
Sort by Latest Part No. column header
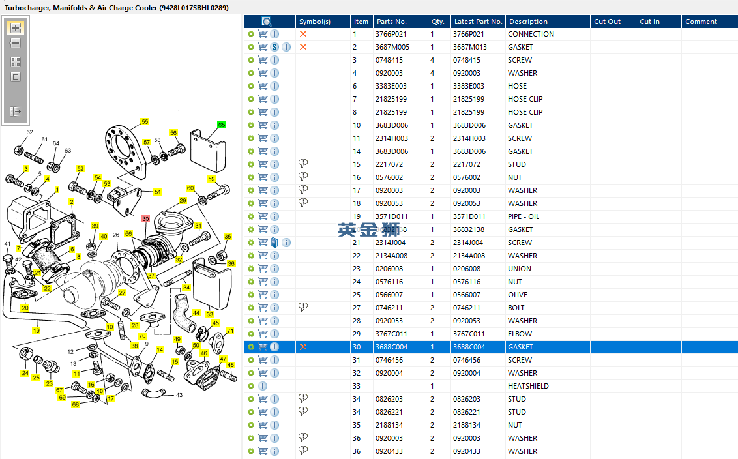click(478, 22)
